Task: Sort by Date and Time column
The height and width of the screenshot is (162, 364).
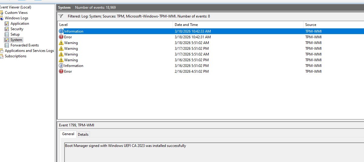Action: [x=186, y=25]
